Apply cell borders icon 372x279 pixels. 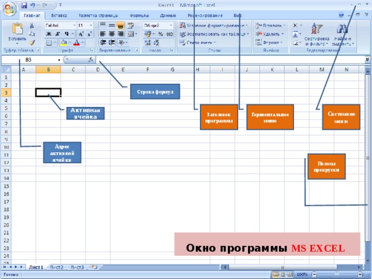49,42
